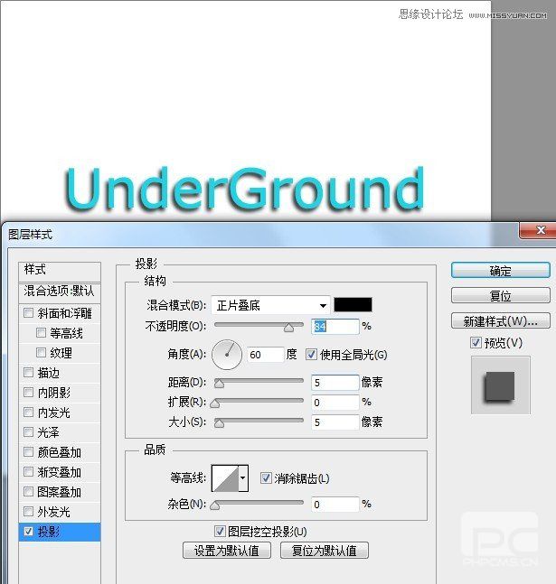Click the 距离 value field
The height and width of the screenshot is (584, 556).
tap(335, 383)
